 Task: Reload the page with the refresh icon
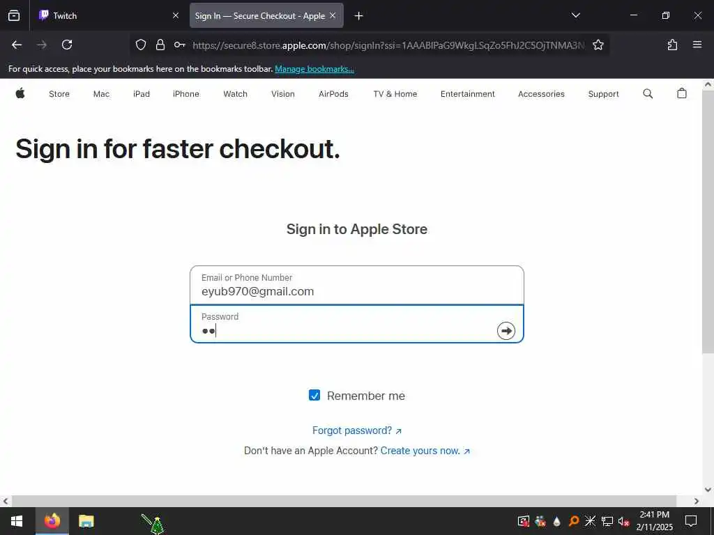point(67,45)
